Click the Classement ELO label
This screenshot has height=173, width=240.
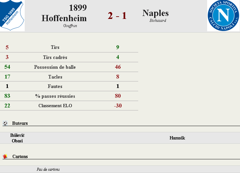point(55,106)
